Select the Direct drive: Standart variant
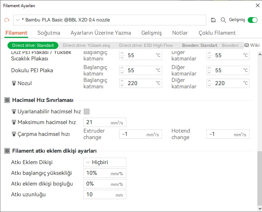262x212 pixels. [33, 45]
